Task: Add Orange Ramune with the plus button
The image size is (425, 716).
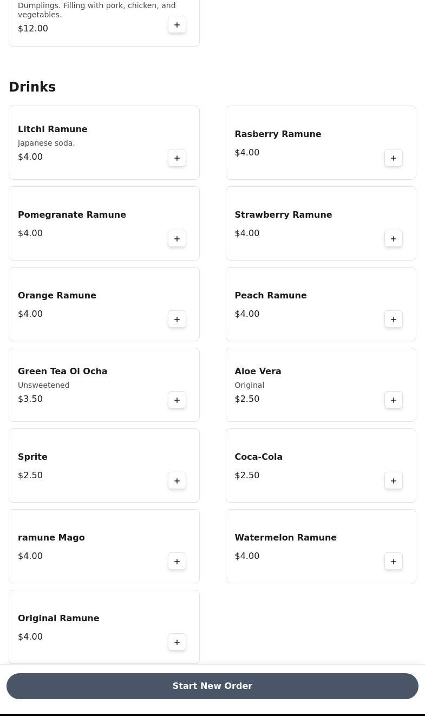Action: coord(177,320)
